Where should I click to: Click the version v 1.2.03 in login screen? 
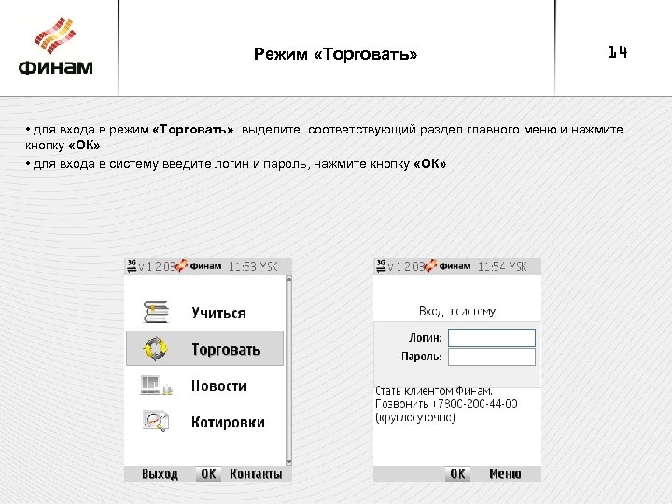coord(405,267)
